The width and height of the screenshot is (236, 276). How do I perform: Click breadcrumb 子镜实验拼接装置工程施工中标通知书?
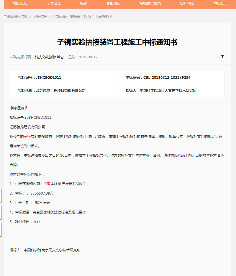(x=82, y=17)
